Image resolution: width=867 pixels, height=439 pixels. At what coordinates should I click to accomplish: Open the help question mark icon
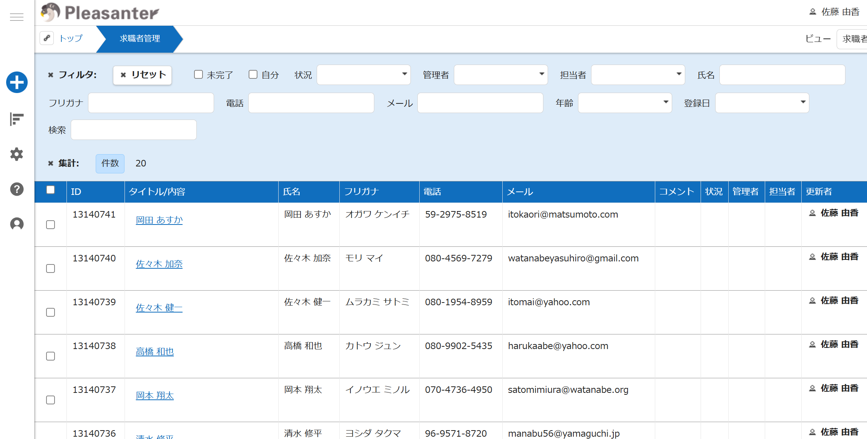tap(17, 189)
